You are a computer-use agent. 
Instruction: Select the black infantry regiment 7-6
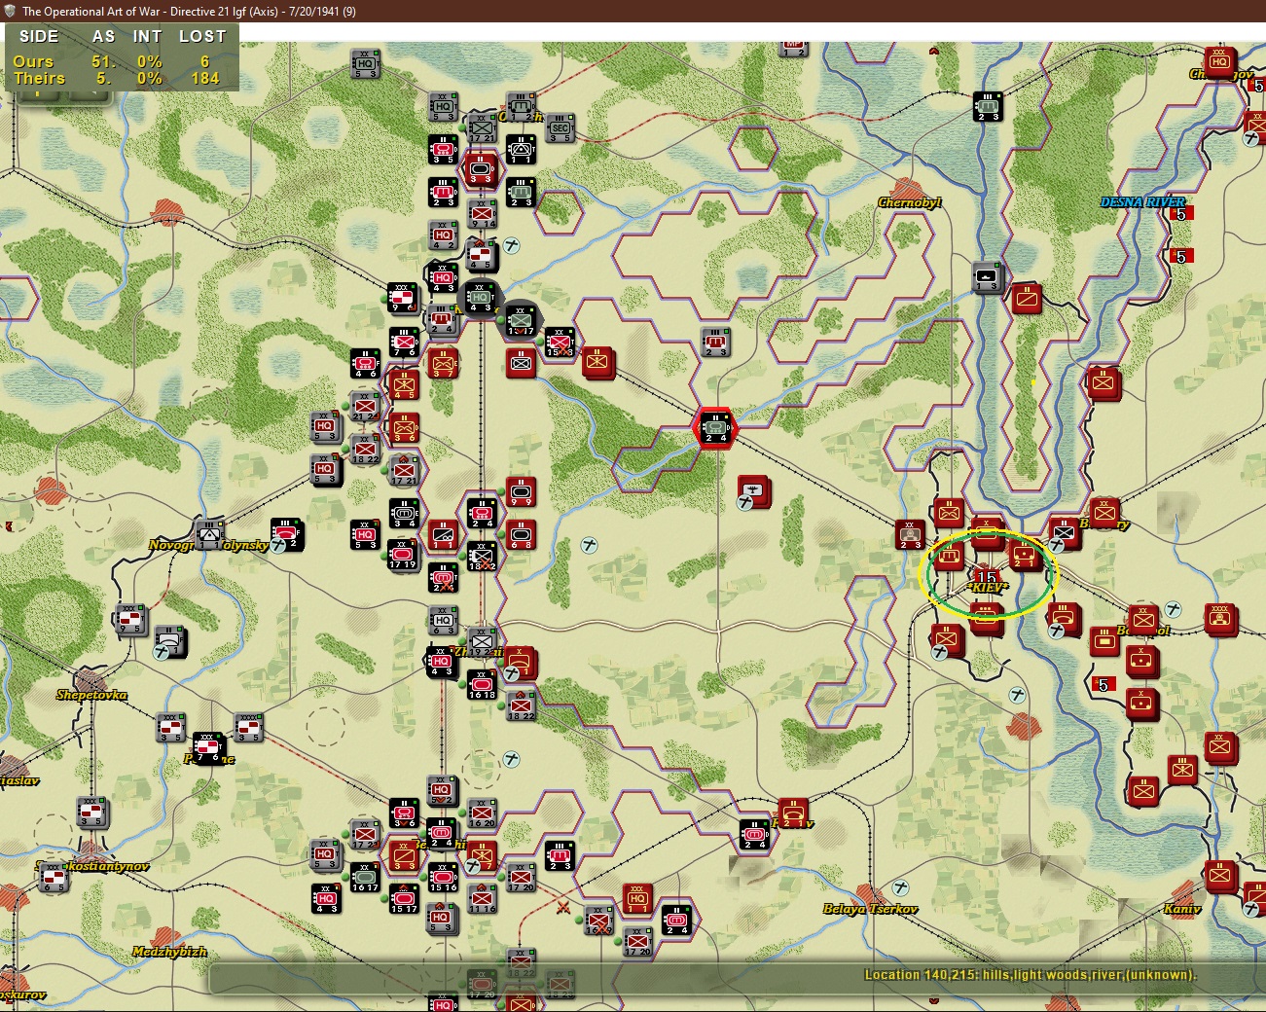[402, 342]
